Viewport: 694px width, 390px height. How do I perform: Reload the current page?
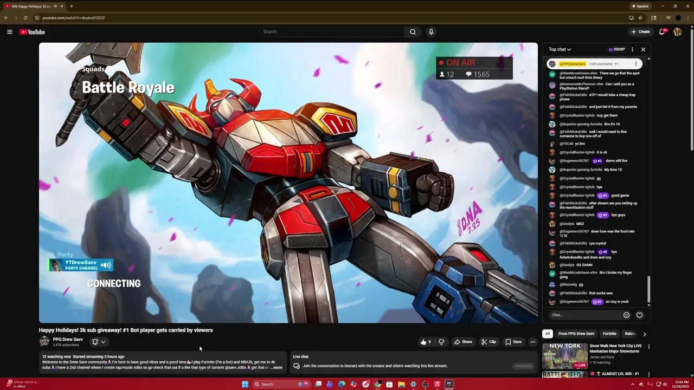[25, 18]
